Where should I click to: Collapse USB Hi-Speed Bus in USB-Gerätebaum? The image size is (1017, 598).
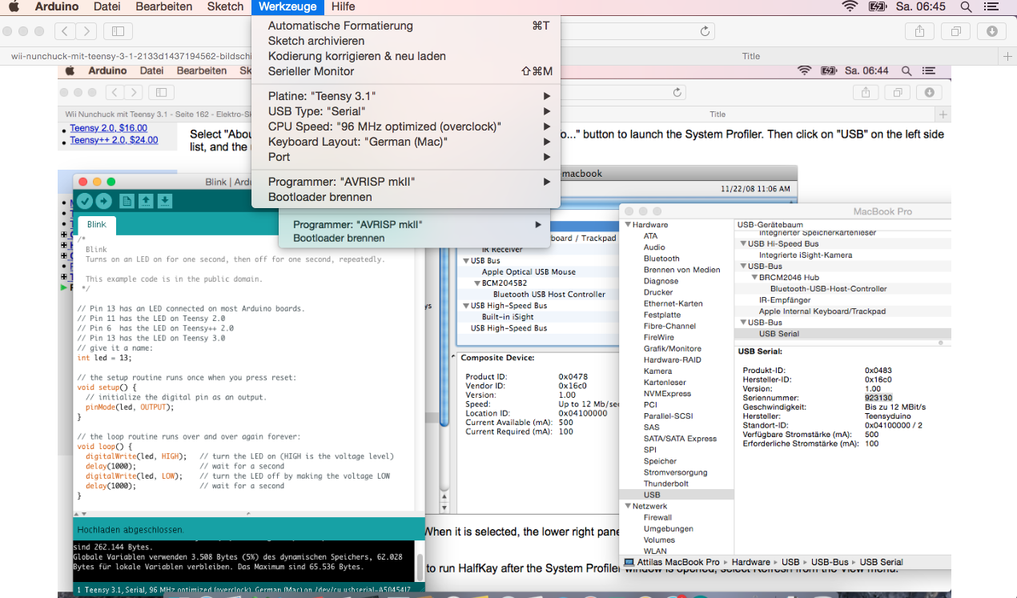[x=742, y=244]
